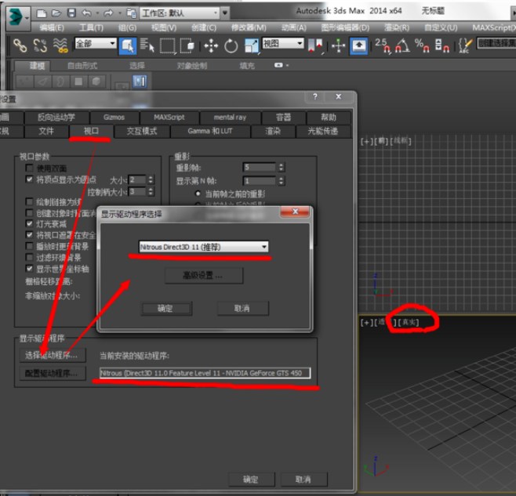Image resolution: width=516 pixels, height=496 pixels.
Task: Open the 编辑(E) menu
Action: pos(52,27)
